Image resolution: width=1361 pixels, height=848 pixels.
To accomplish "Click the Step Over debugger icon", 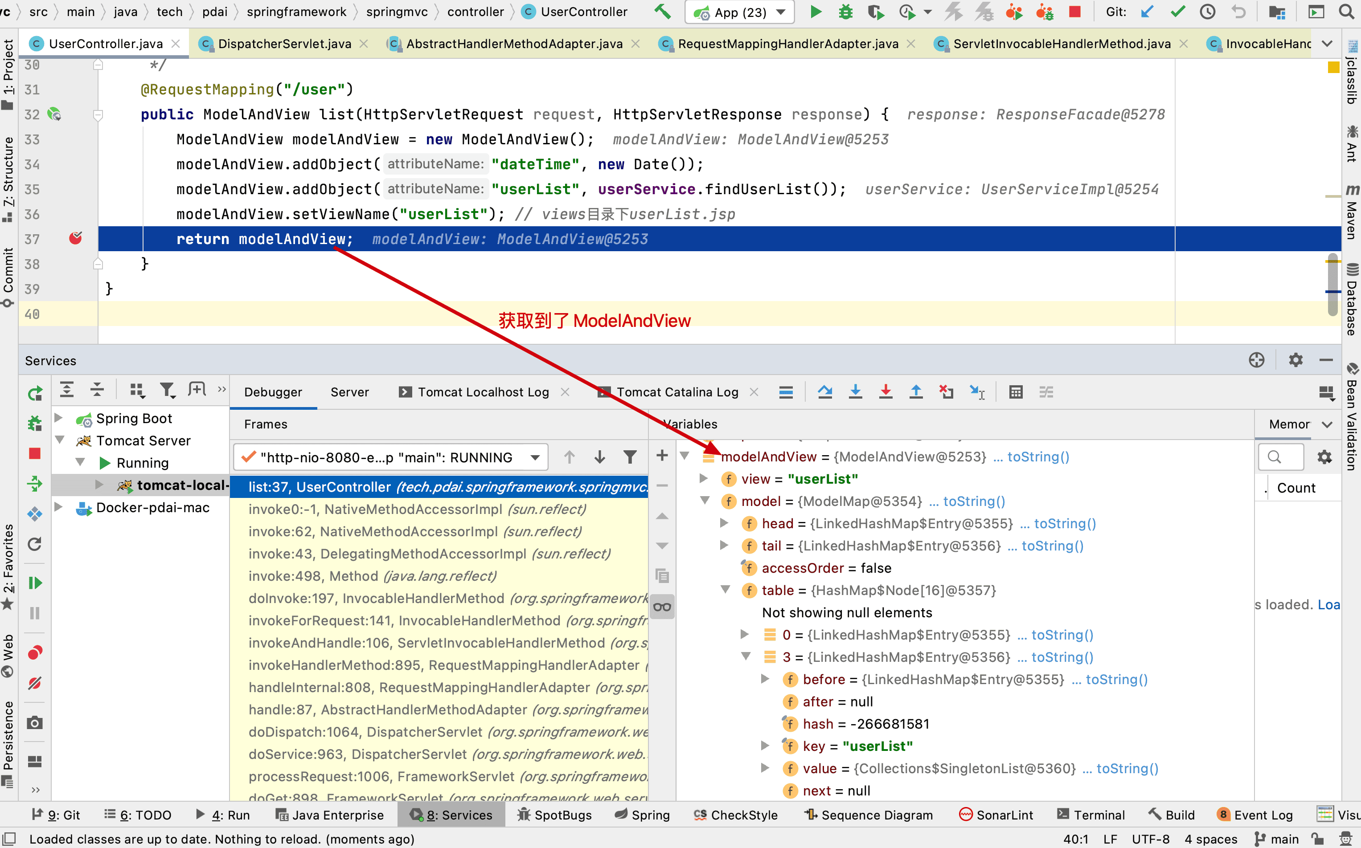I will pyautogui.click(x=825, y=392).
